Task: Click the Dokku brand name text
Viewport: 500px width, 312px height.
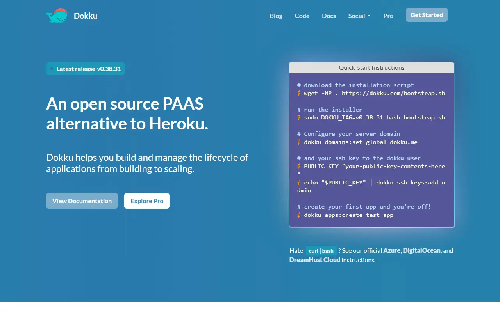Action: 86,16
